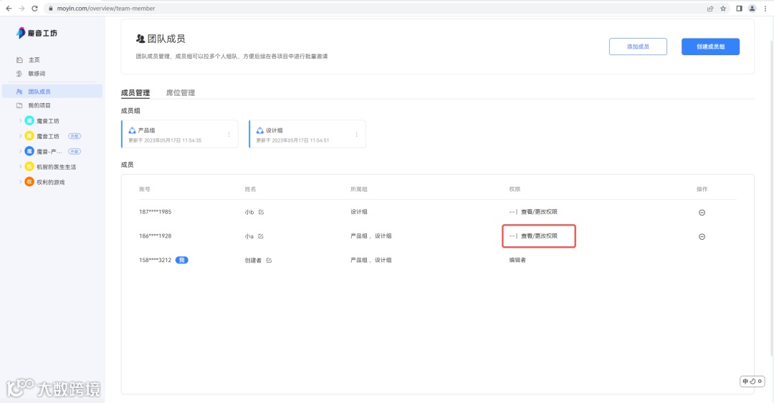Open the 权利的游戏 project
774x403 pixels.
pos(50,182)
